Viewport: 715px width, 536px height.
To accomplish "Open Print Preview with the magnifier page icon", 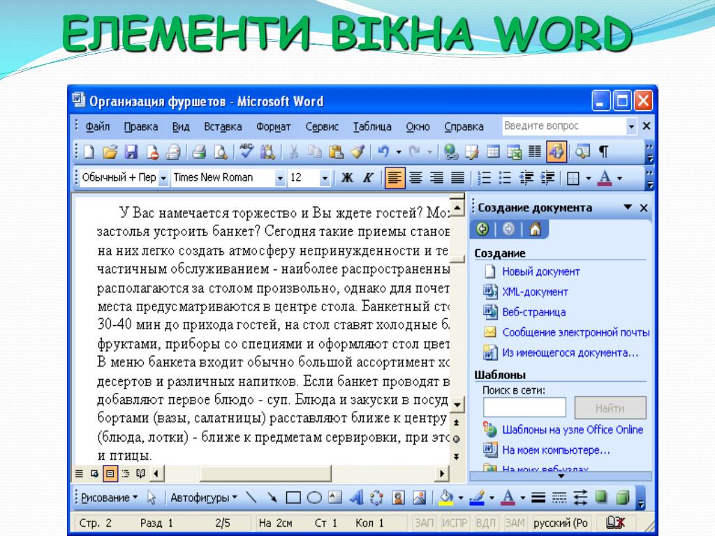I will point(221,151).
